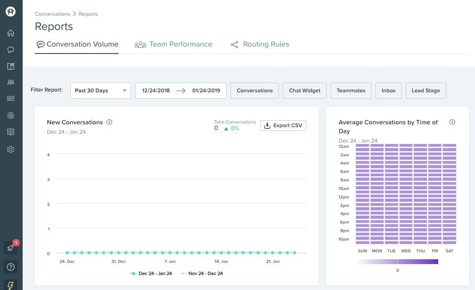Click the knowledge base book icon
This screenshot has height=290, width=475.
point(11,66)
